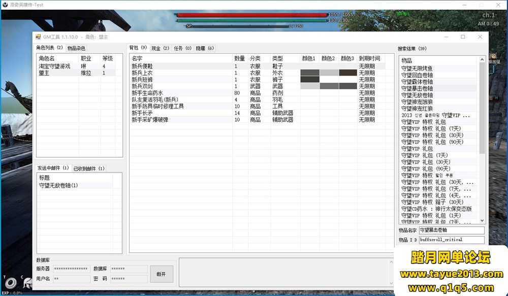Click the 物品 ID input field
The image size is (508, 296).
pos(451,240)
